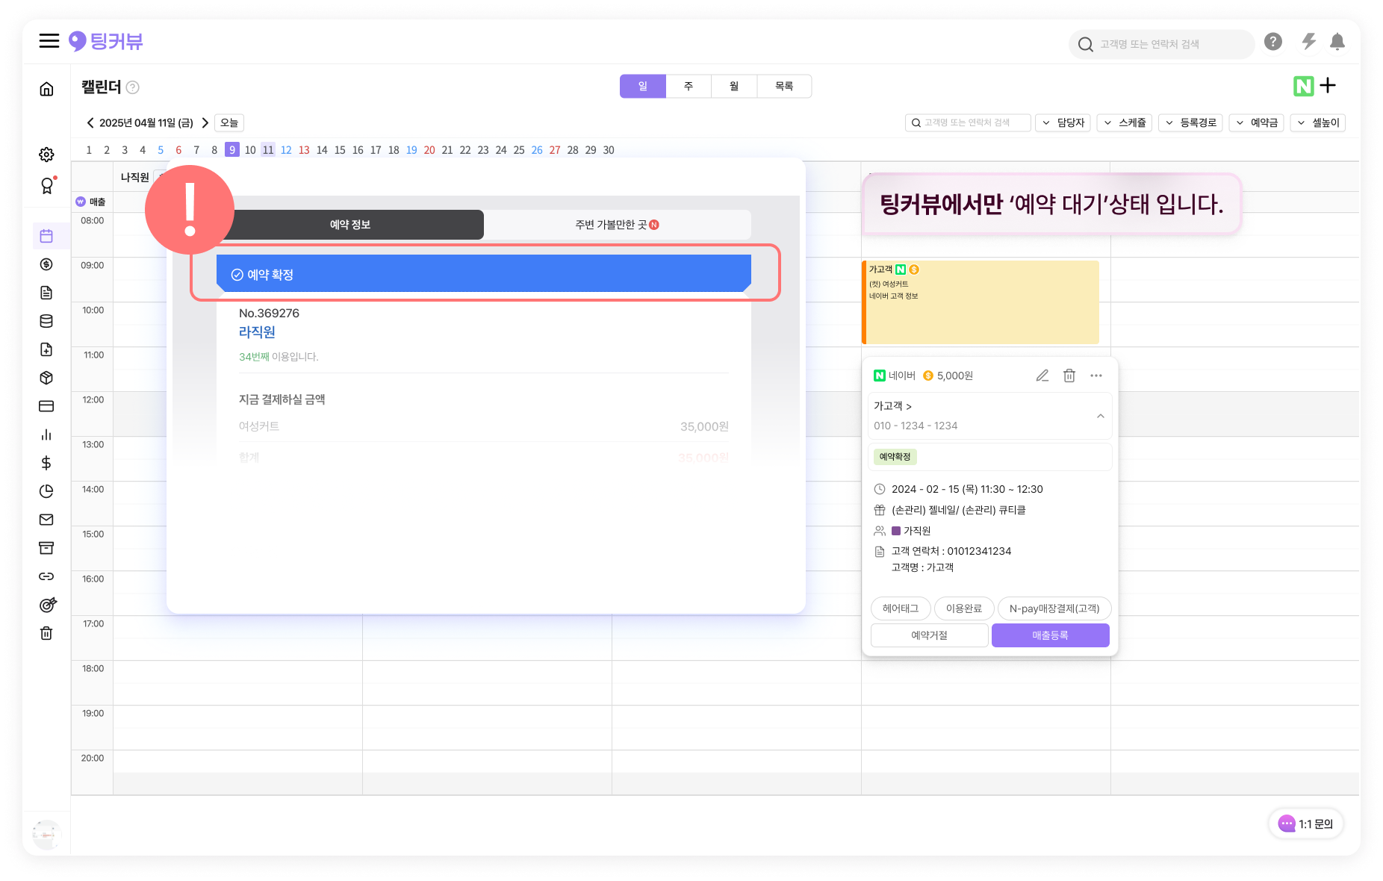Click N-pay매장결제(고객) button
Screen dimensions: 1383x881
point(1054,608)
